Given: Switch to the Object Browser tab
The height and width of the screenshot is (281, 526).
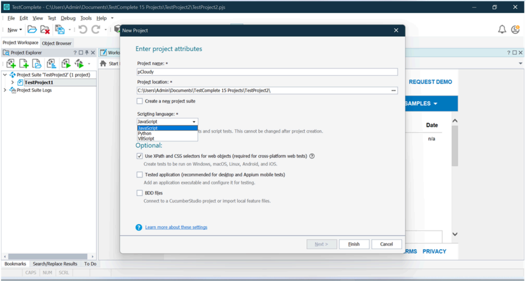Looking at the screenshot, I should pyautogui.click(x=57, y=43).
